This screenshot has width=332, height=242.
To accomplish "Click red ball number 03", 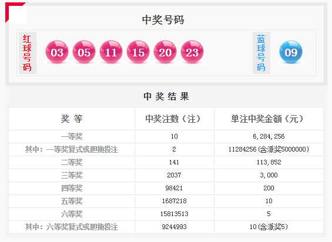I will tap(57, 52).
